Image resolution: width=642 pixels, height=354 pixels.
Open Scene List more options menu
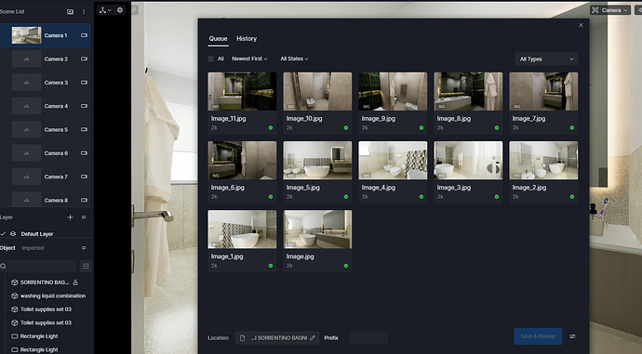coord(84,12)
